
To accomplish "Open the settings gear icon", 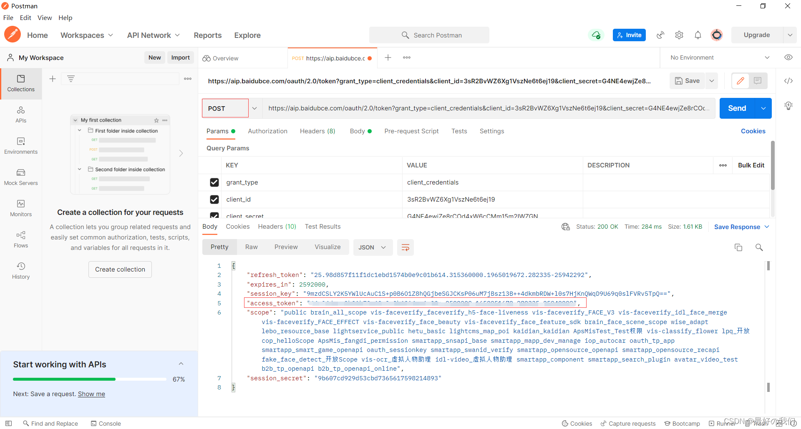I will (679, 35).
